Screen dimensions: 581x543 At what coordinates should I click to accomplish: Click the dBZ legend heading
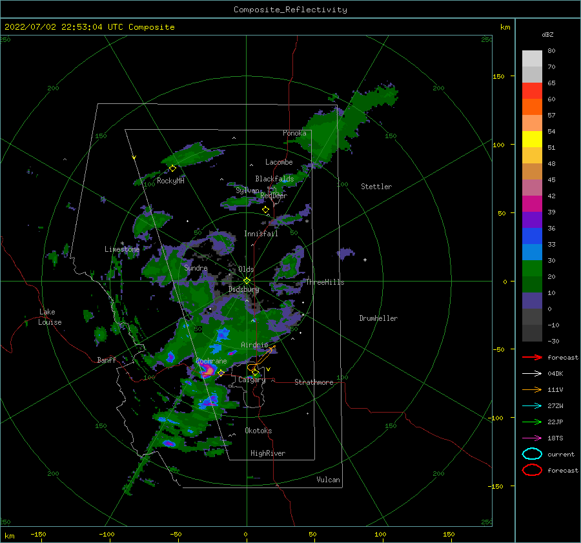pos(547,34)
